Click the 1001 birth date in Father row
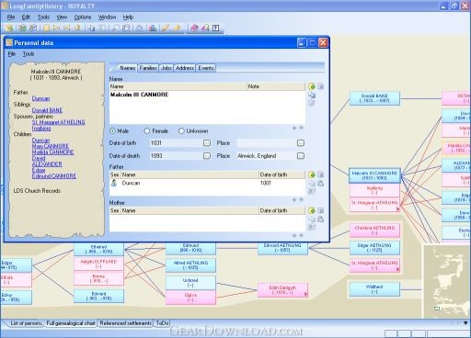This screenshot has height=338, width=471. [266, 183]
